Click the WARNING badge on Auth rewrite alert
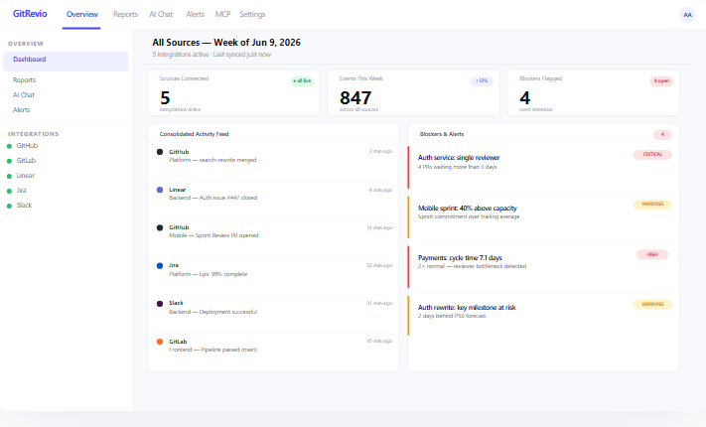Screen dimensions: 706x427 652,304
